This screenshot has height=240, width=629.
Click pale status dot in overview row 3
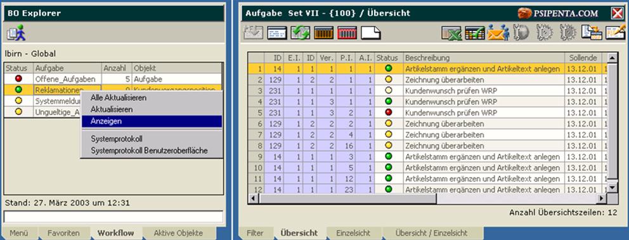[x=388, y=91]
